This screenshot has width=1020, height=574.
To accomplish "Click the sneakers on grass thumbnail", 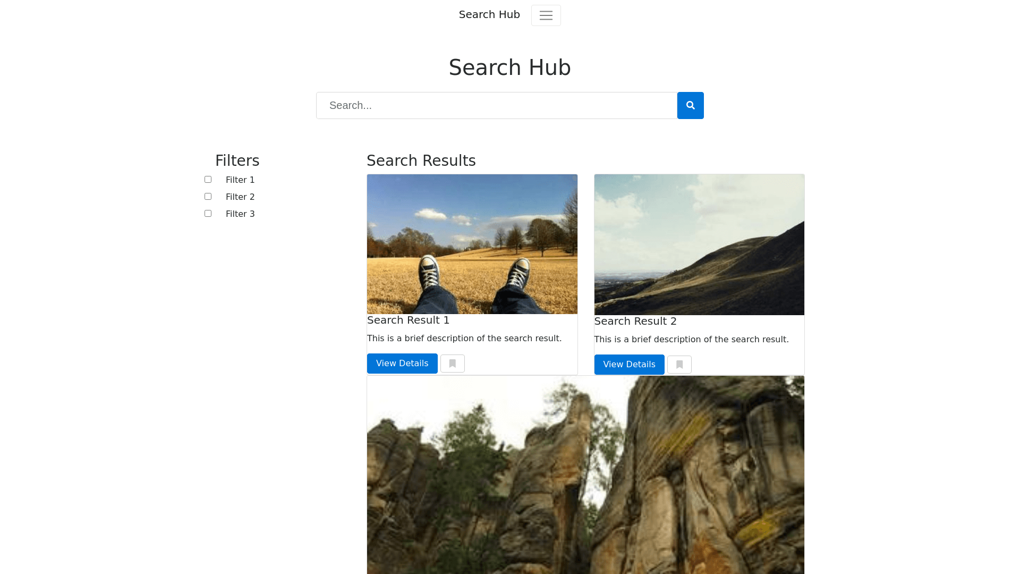I will pos(472,244).
